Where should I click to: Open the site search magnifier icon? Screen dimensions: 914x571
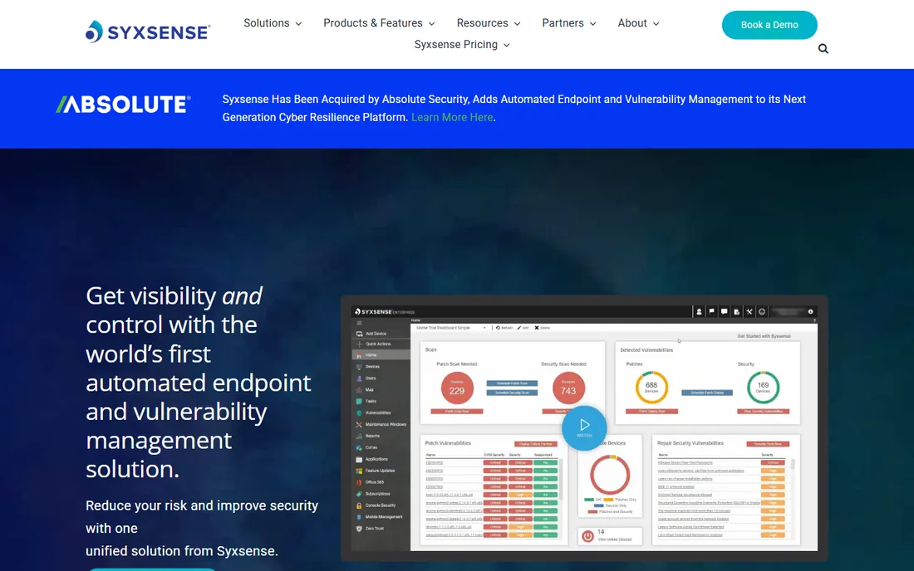823,48
